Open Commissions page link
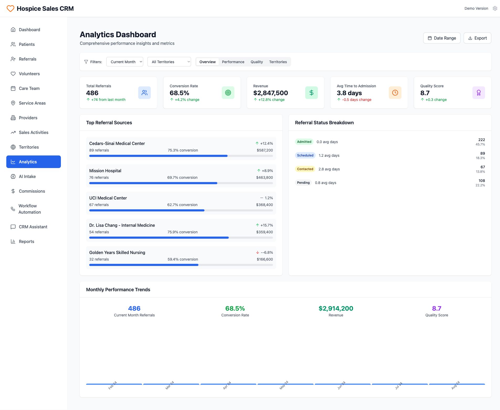 [34, 191]
